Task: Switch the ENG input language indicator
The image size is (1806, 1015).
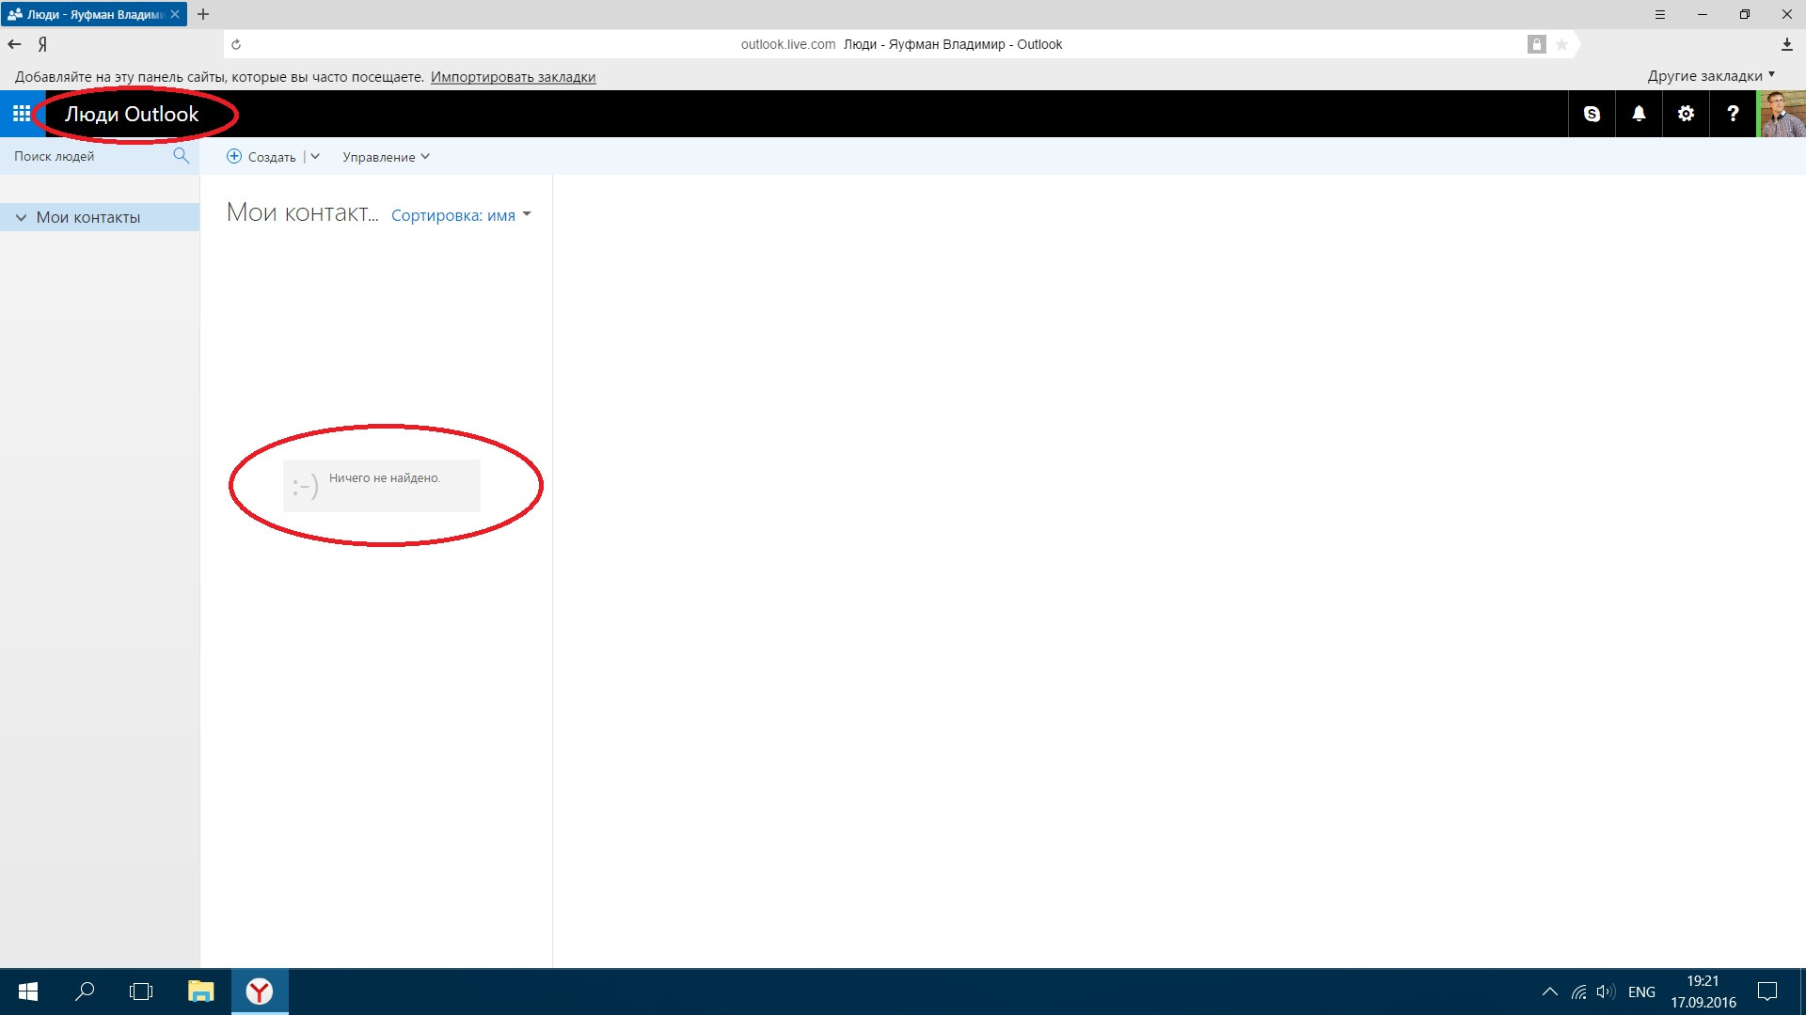Action: click(x=1641, y=992)
